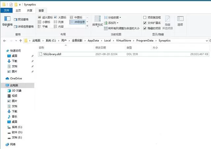The image size is (211, 149).
Task: Click 用户 in the address path
Action: pos(64,41)
